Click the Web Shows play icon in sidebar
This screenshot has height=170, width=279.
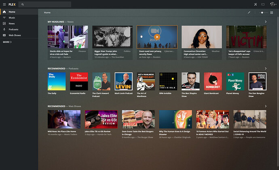click(x=4, y=35)
